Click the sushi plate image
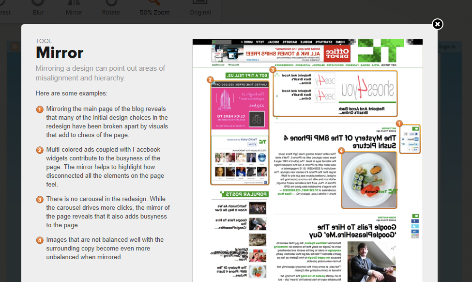Image resolution: width=472 pixels, height=282 pixels. (x=369, y=180)
